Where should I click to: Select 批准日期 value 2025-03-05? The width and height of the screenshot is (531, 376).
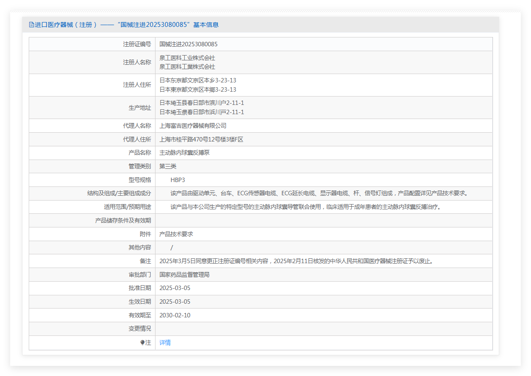coord(175,288)
